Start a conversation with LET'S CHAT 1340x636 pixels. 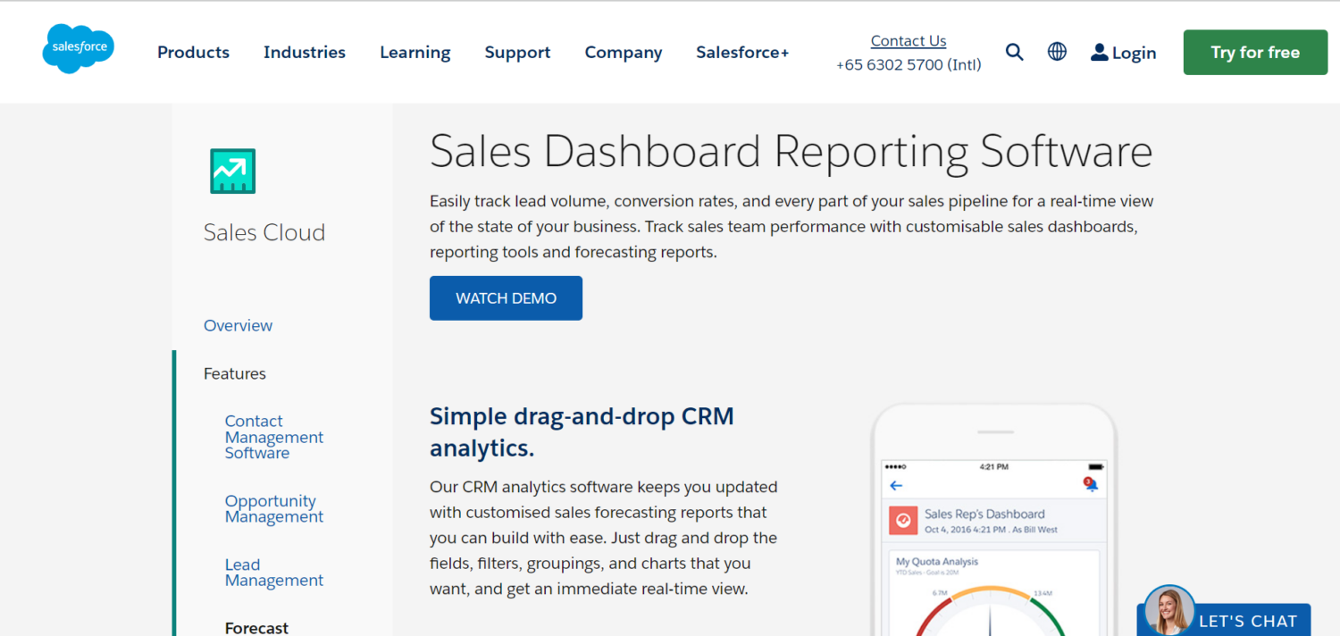[x=1247, y=620]
